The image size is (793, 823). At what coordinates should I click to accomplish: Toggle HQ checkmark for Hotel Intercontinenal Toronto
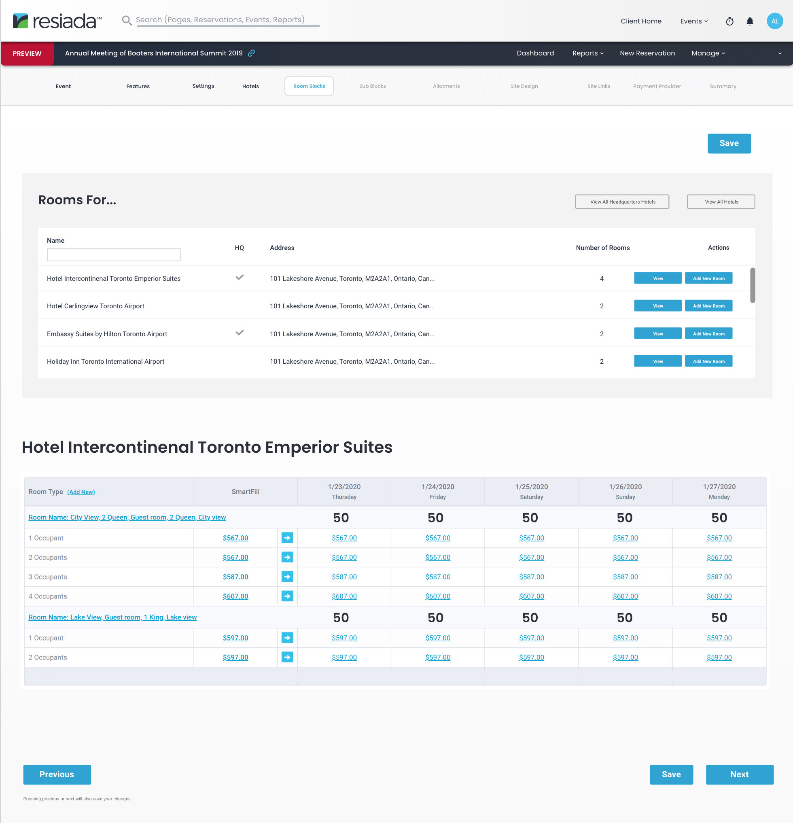coord(239,278)
